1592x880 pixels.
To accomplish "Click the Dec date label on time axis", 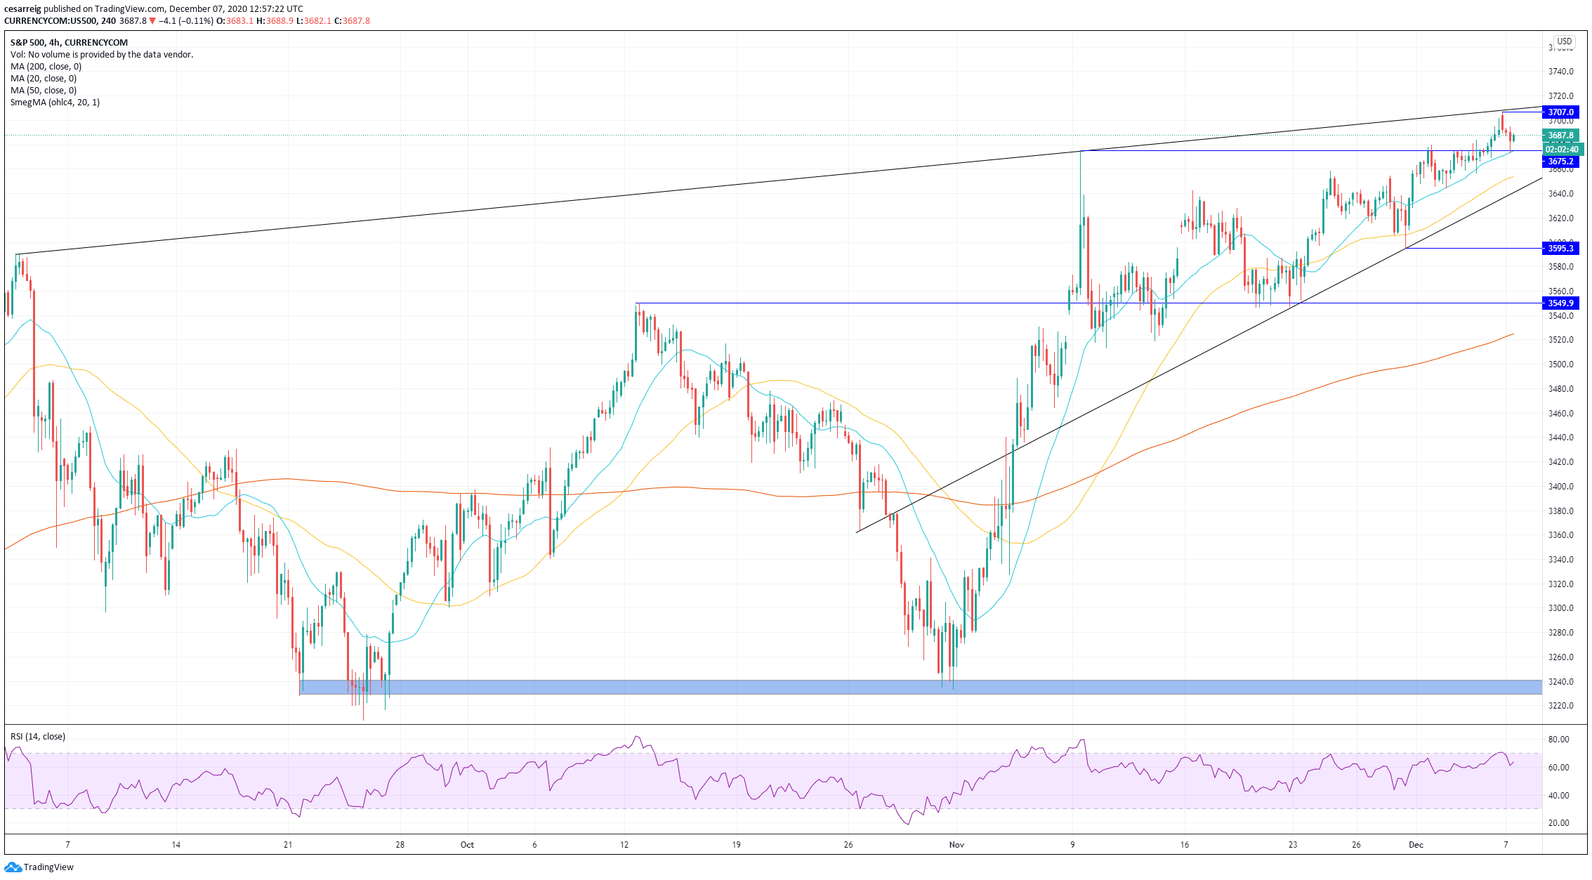I will (1416, 845).
